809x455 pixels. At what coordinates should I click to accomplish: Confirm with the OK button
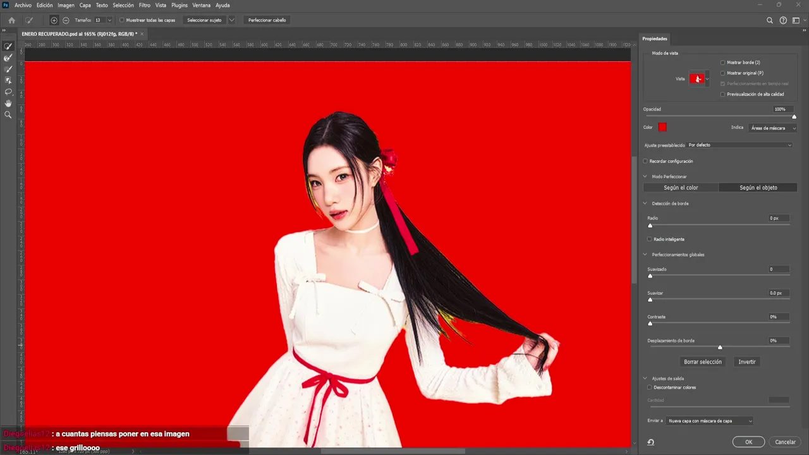click(x=748, y=442)
